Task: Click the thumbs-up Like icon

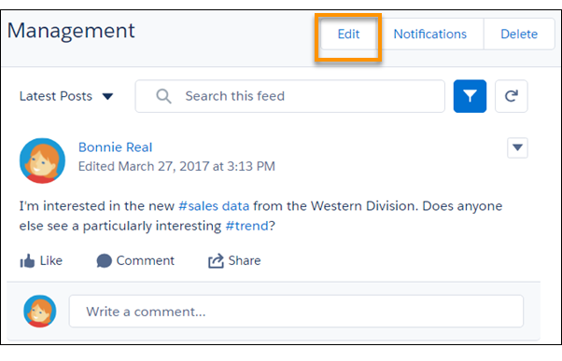Action: click(x=27, y=261)
